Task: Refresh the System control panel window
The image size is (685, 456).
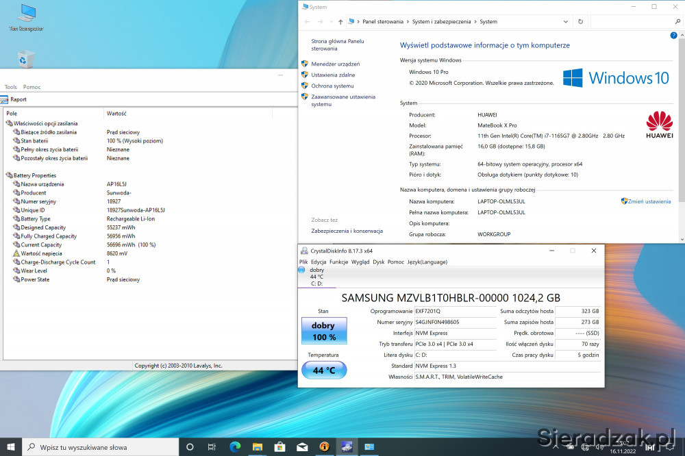Action: pos(580,22)
